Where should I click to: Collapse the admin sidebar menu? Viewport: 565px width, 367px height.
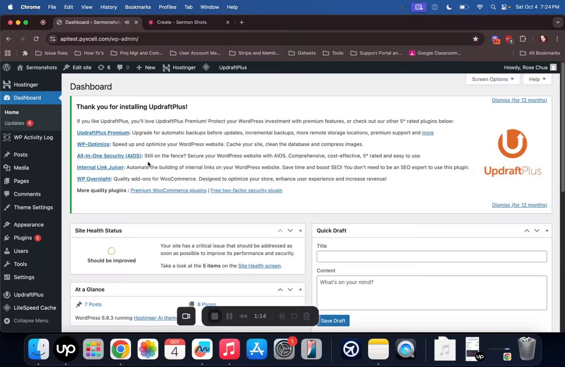[x=31, y=321]
